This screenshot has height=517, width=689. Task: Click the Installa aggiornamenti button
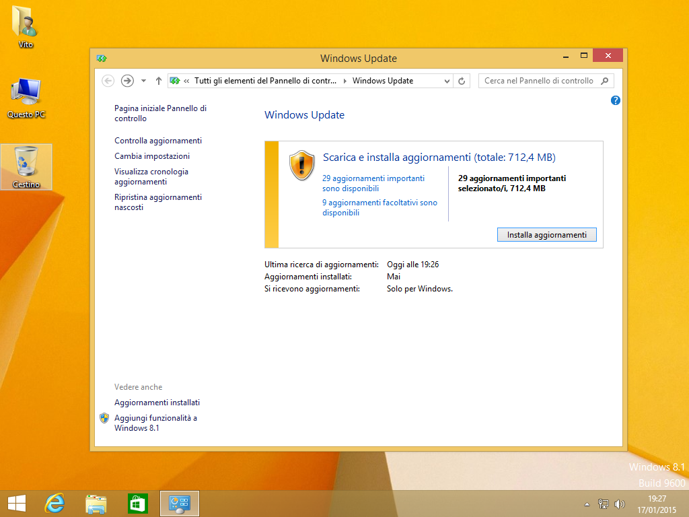click(x=546, y=235)
